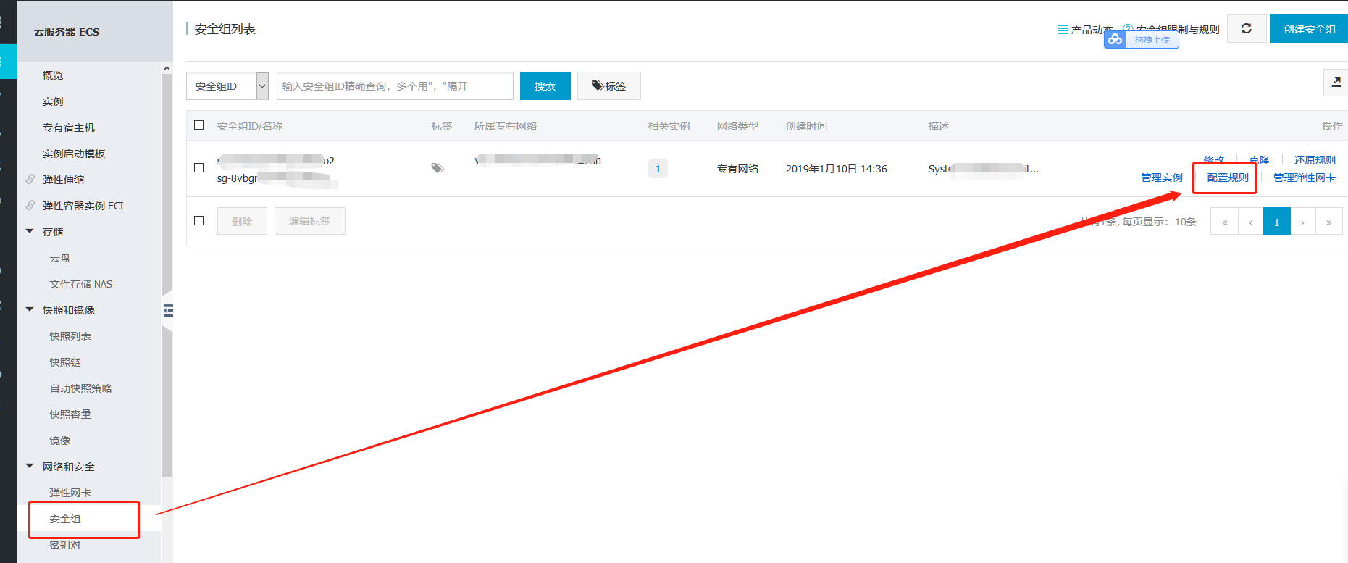Check the sg-8vbg security group row checkbox

tap(199, 168)
